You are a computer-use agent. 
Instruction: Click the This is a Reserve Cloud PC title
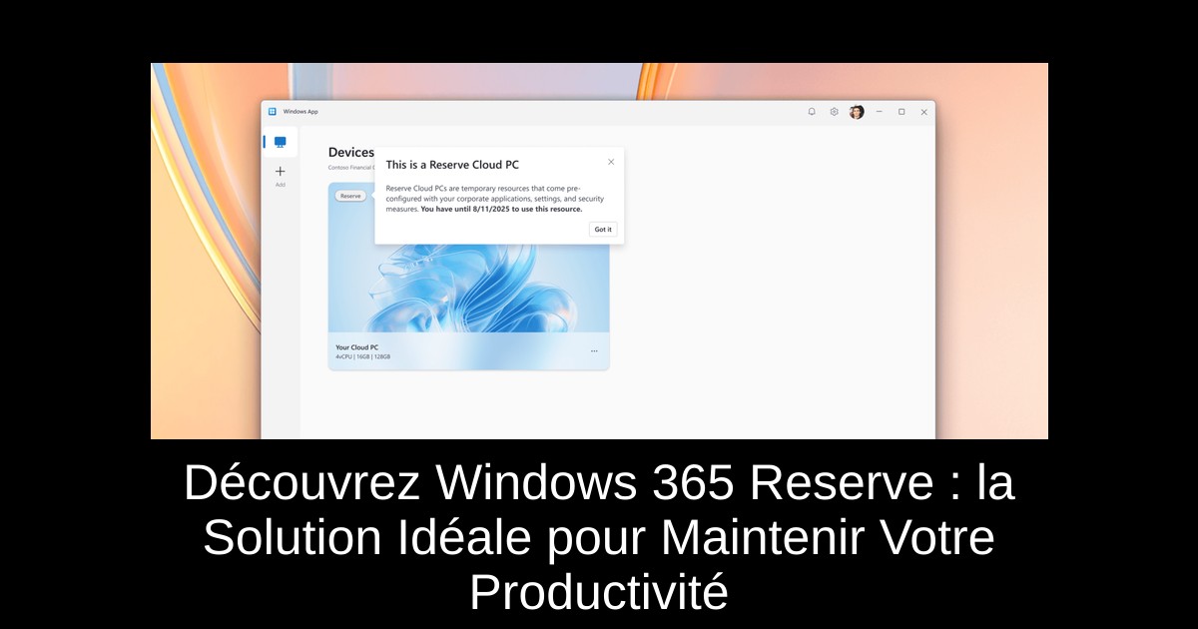tap(452, 165)
